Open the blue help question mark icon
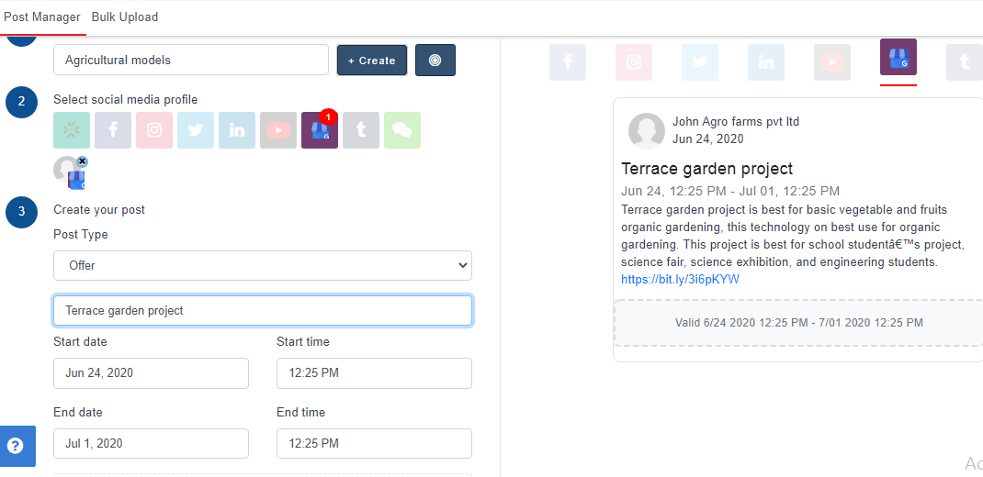The width and height of the screenshot is (983, 477). coord(16,446)
